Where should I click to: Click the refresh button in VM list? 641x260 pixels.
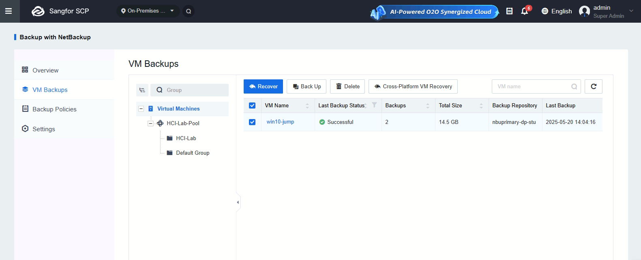click(x=594, y=86)
